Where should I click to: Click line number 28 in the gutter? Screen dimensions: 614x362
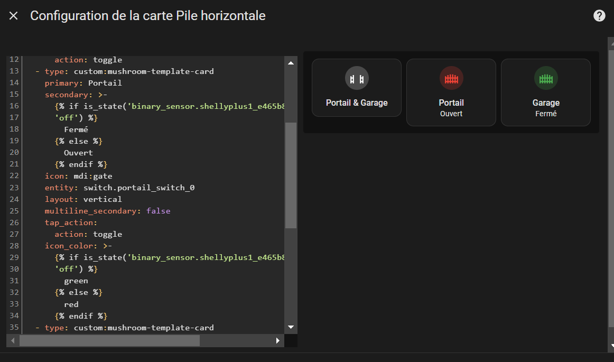coord(14,246)
